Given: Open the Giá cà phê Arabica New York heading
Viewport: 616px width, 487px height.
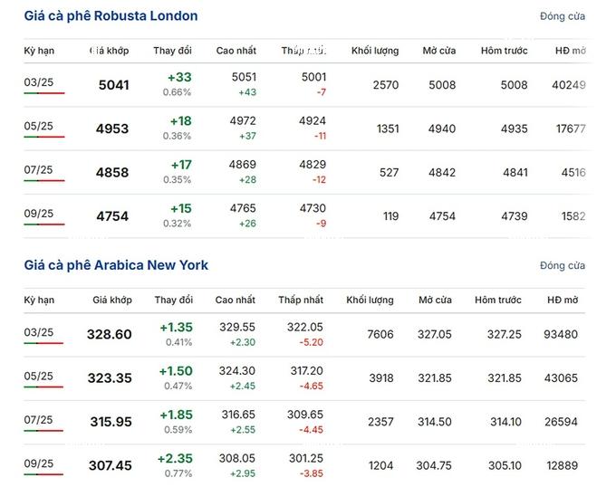Looking at the screenshot, I should 116,265.
